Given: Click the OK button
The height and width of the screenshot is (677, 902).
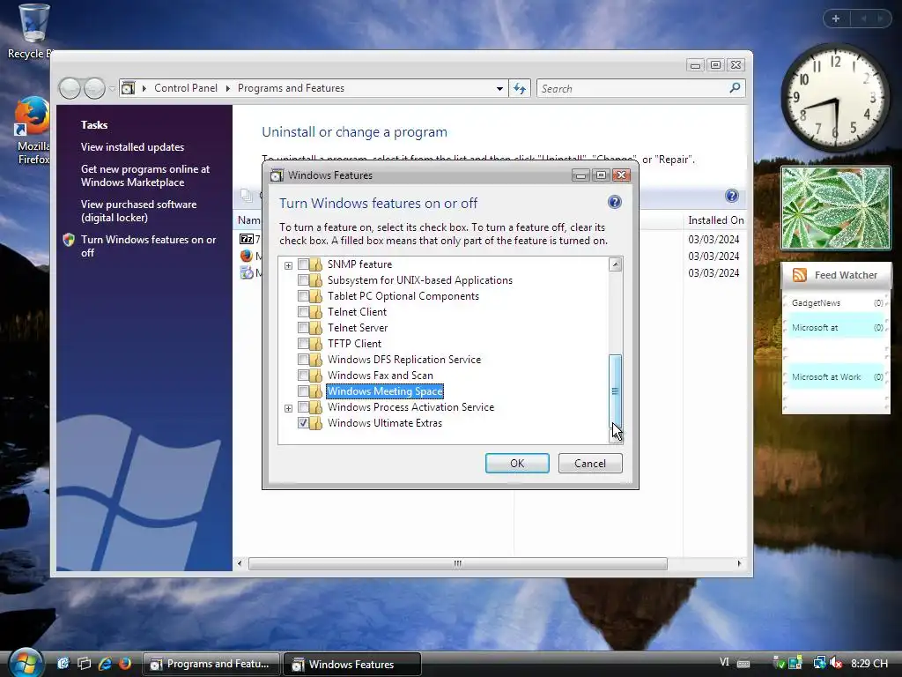Looking at the screenshot, I should click(x=517, y=464).
